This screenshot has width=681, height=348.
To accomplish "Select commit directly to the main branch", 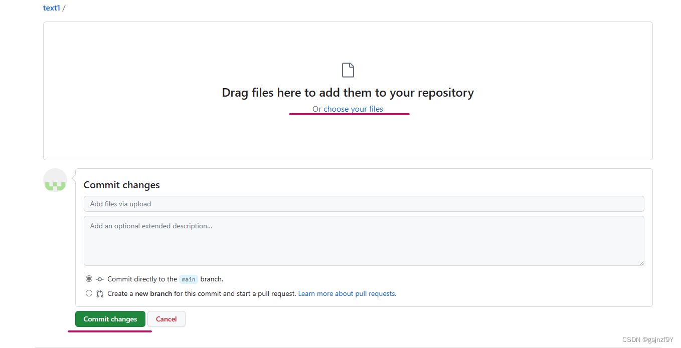I will [89, 278].
